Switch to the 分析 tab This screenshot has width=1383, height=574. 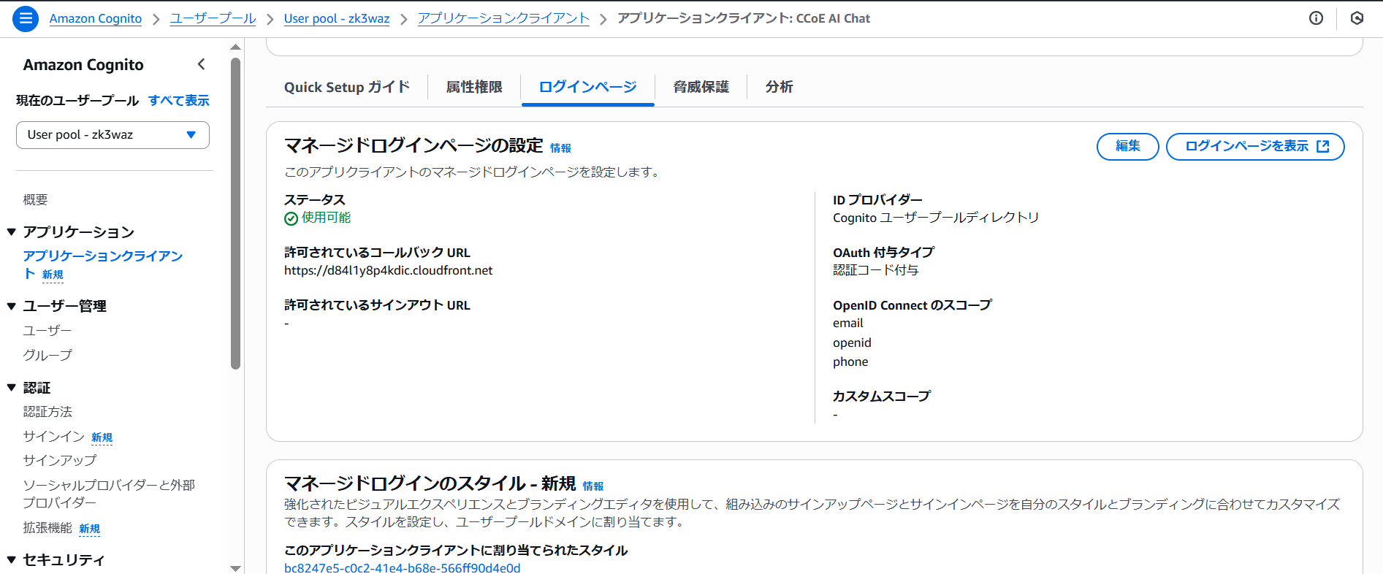coord(780,87)
